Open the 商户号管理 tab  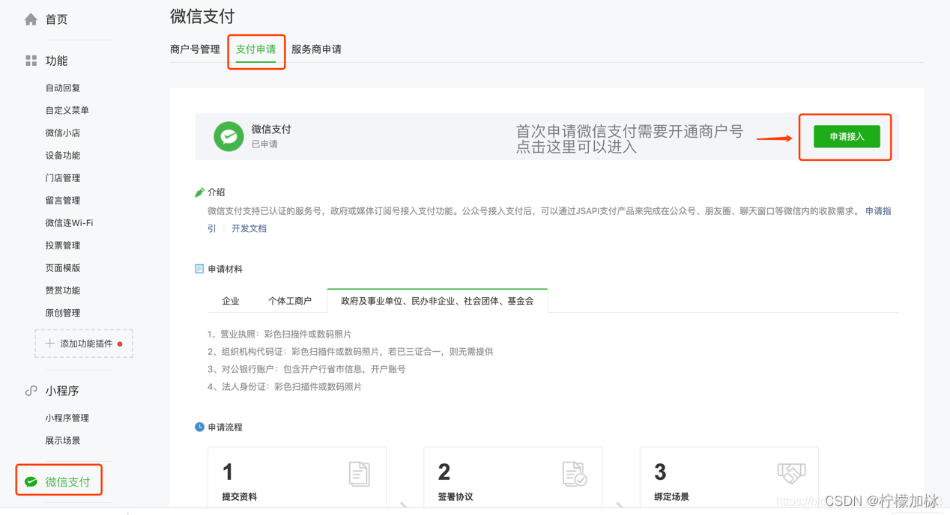tap(195, 49)
